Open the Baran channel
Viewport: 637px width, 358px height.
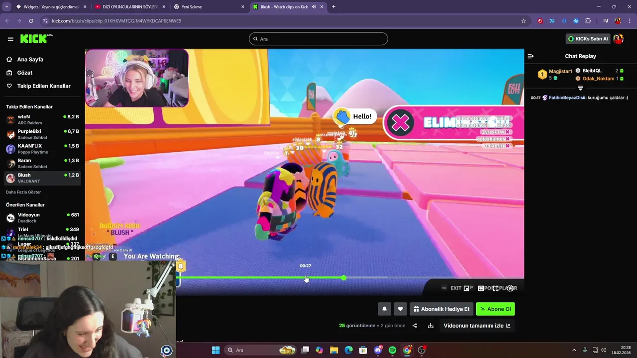point(42,163)
